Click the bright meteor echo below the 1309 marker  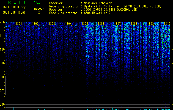click(x=144, y=86)
